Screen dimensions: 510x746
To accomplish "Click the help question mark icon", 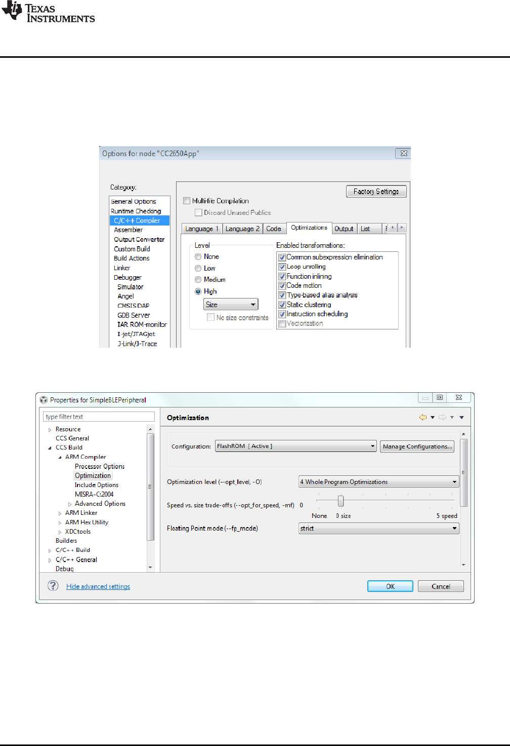I will 53,586.
